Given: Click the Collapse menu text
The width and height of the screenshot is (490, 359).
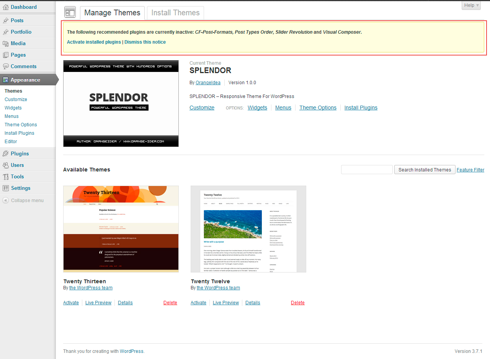Looking at the screenshot, I should click(27, 201).
